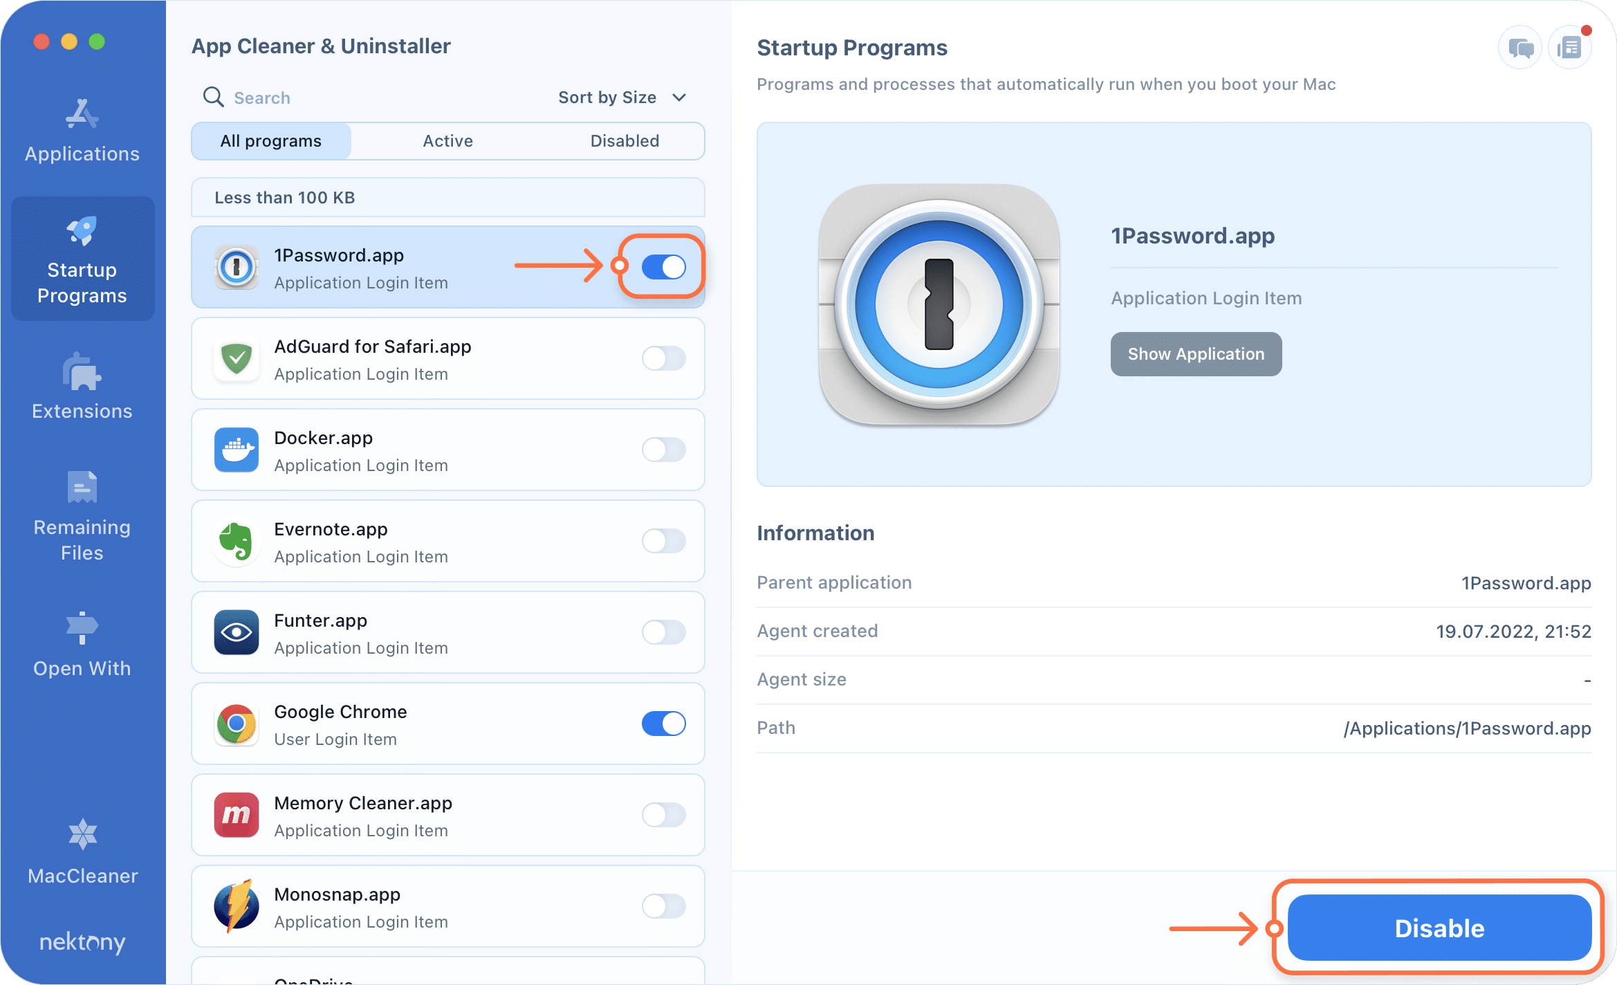Turn off the 1Password.app toggle

point(663,267)
